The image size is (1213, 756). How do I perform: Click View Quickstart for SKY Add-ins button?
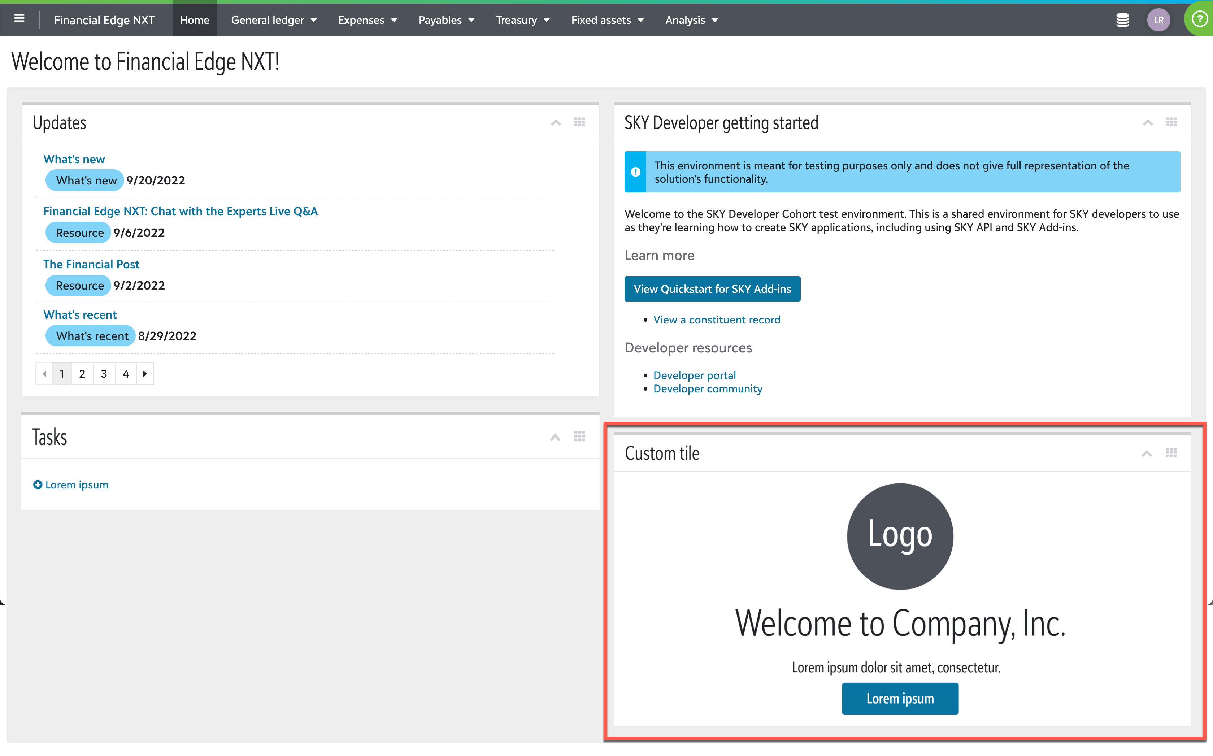click(x=712, y=289)
